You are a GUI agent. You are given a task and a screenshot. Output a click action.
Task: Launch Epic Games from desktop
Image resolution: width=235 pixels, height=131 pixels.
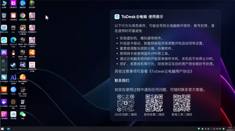[x=13, y=28]
